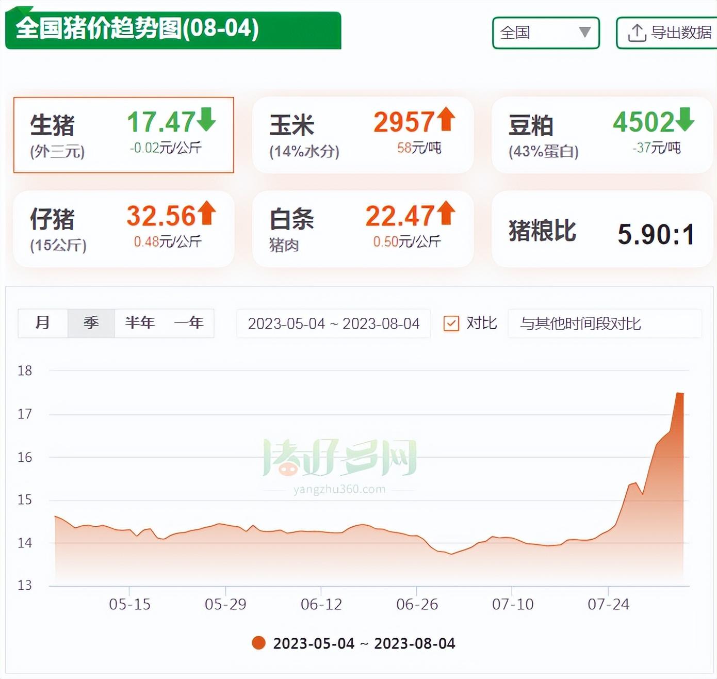Switch chart range to 月 tab
This screenshot has width=717, height=679.
(43, 323)
